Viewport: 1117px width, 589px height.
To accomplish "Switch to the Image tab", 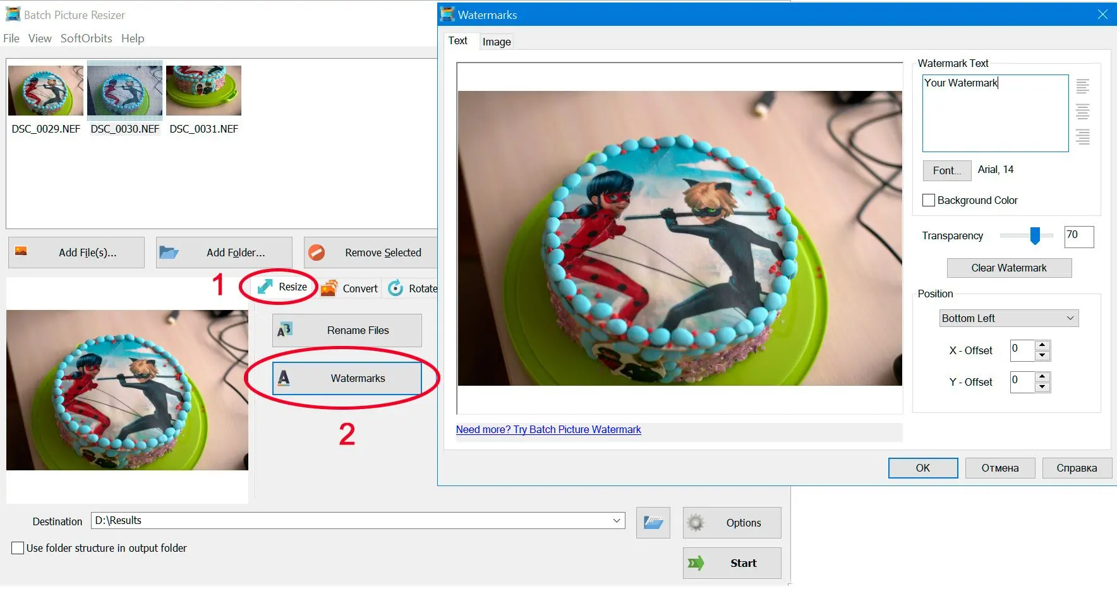I will pyautogui.click(x=497, y=42).
